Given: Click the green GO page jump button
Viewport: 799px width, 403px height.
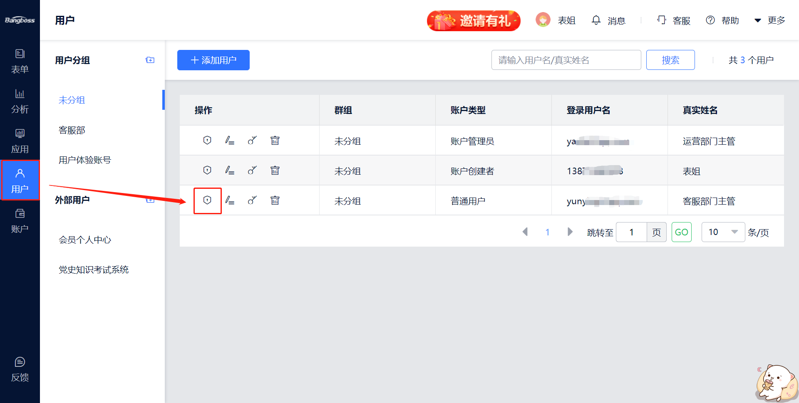Looking at the screenshot, I should point(681,232).
